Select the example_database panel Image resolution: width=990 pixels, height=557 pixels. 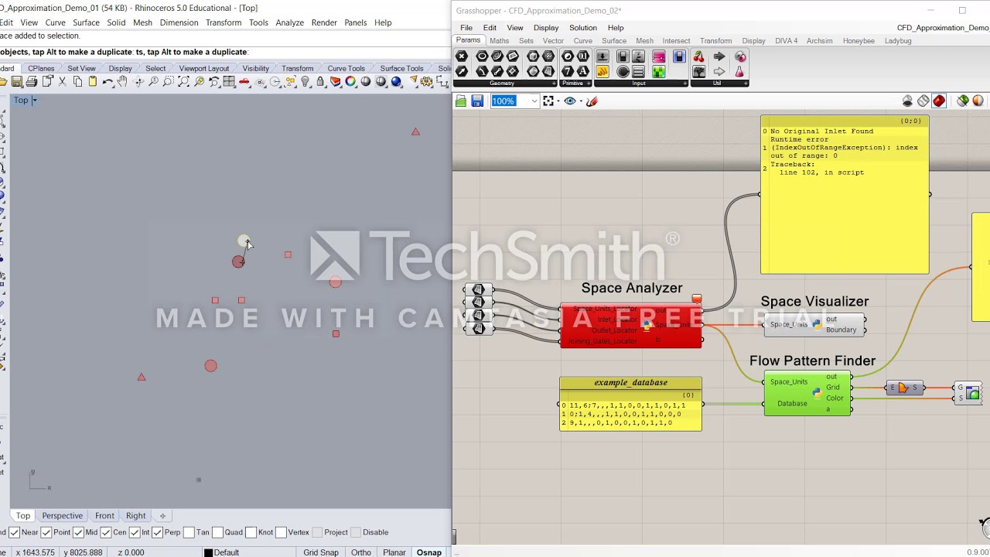click(630, 404)
